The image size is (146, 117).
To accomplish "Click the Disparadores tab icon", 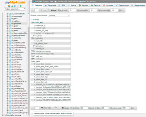I will coord(132,5).
